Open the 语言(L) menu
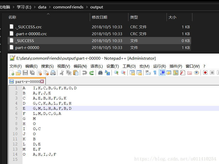The height and width of the screenshot is (164, 219). pos(97,66)
